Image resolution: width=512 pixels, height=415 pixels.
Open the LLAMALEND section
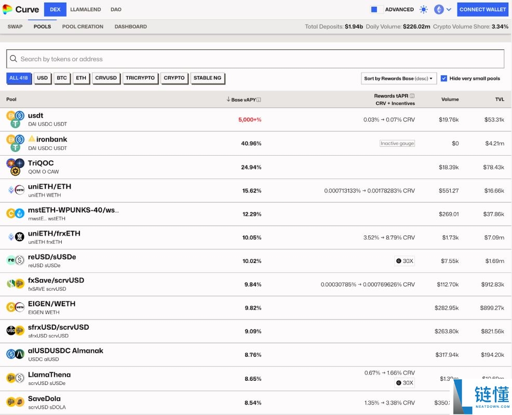click(86, 9)
